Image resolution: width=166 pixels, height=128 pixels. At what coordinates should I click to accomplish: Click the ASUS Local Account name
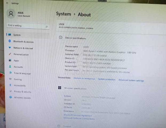[24, 14]
